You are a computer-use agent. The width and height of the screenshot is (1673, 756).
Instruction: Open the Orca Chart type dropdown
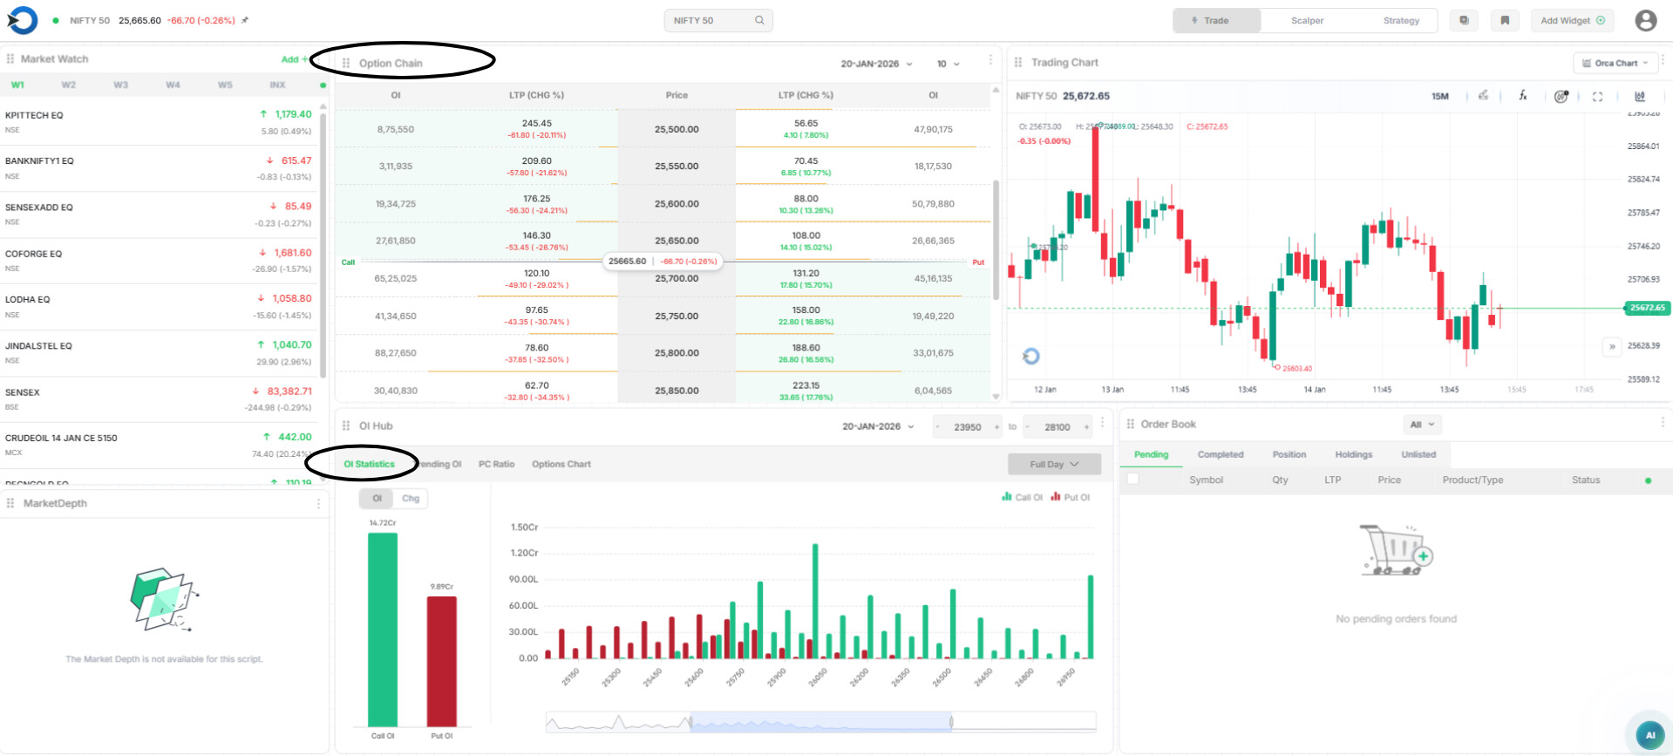[x=1615, y=63]
